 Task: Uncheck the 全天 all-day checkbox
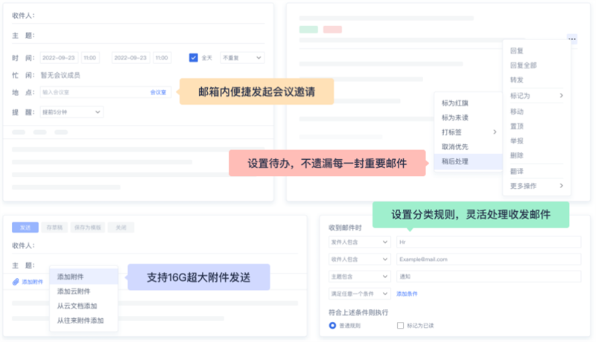[x=193, y=58]
